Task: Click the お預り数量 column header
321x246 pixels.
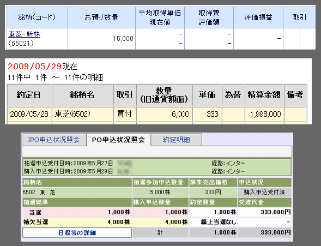Action: [101, 17]
